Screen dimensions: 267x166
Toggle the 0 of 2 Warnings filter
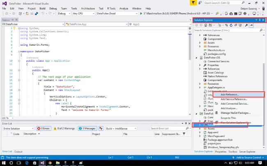[x=64, y=128]
